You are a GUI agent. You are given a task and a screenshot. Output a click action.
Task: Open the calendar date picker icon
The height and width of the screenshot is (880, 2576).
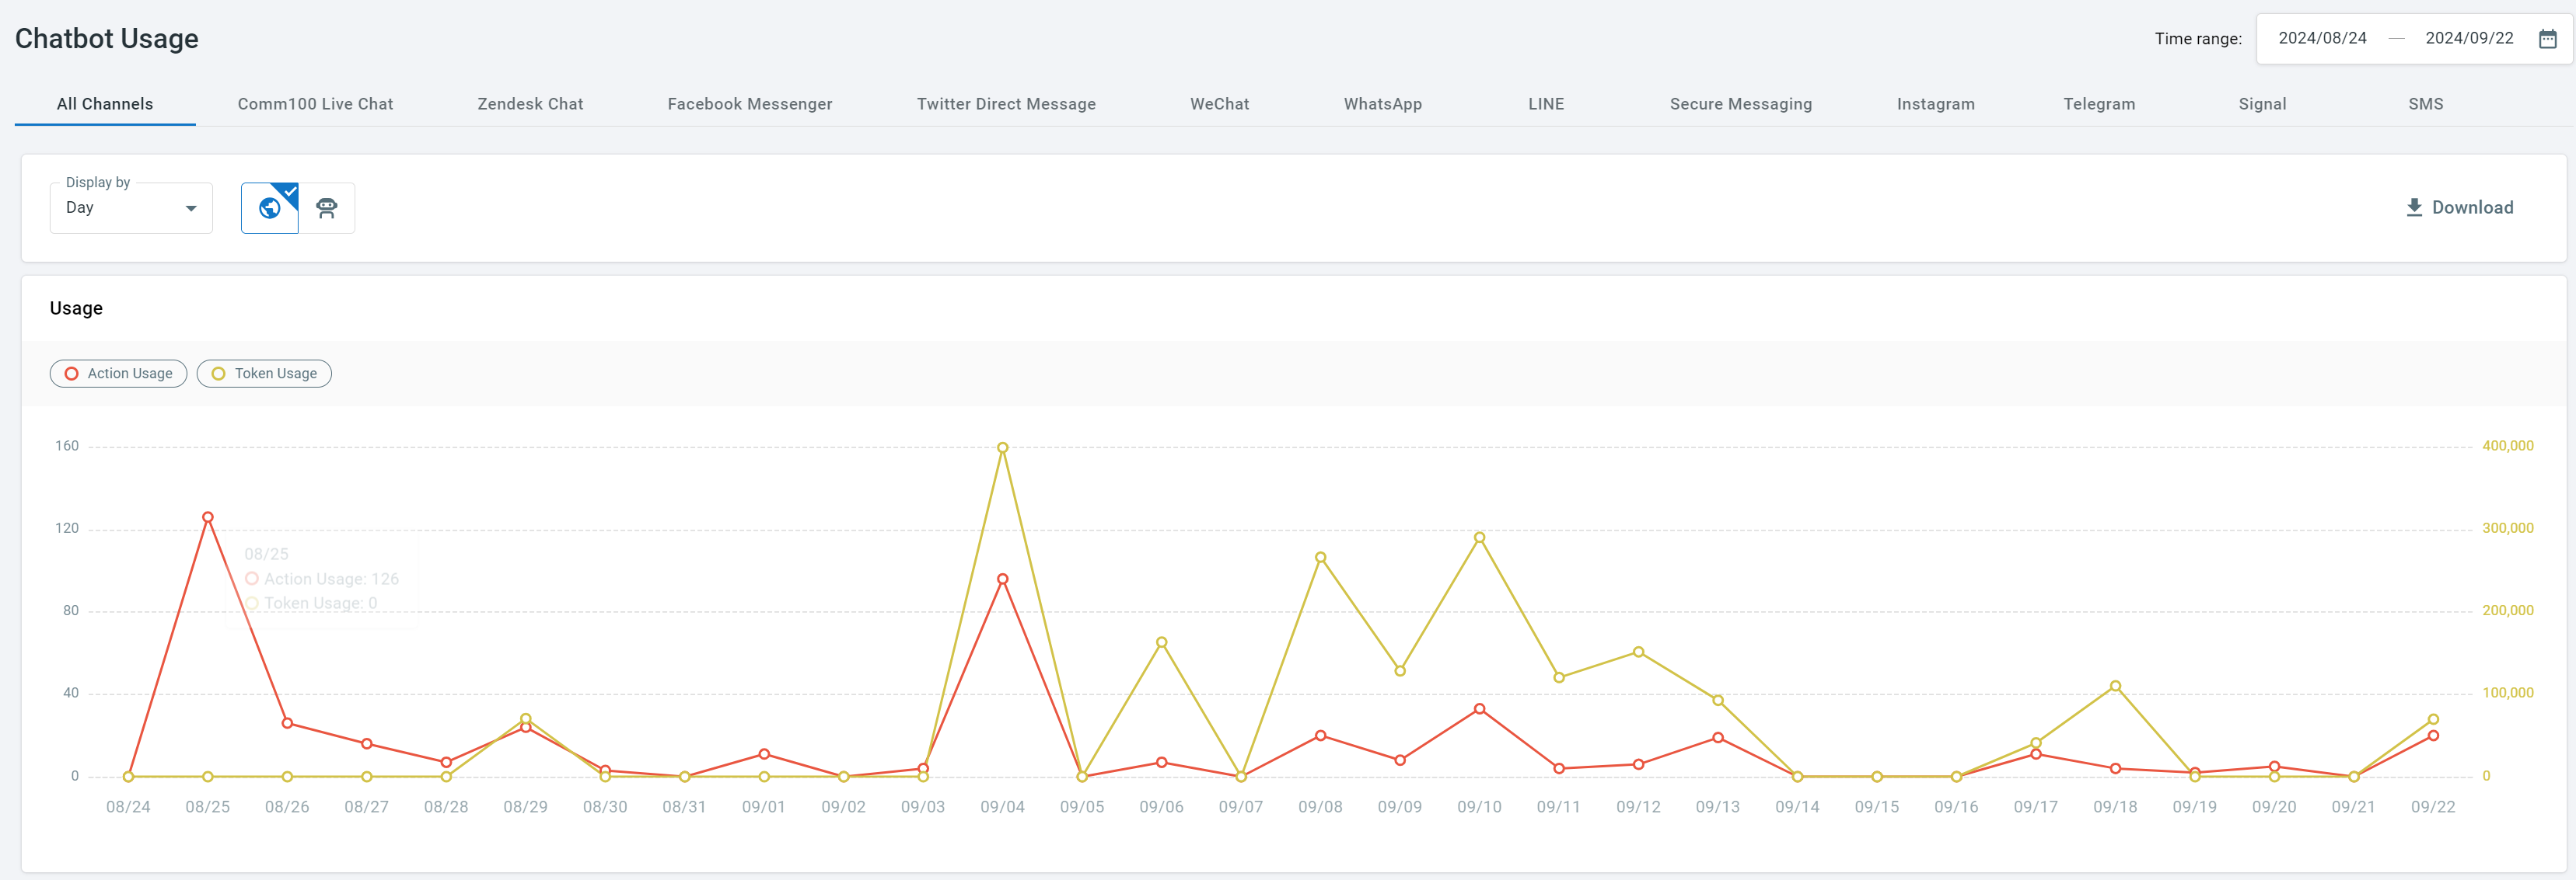click(2547, 39)
